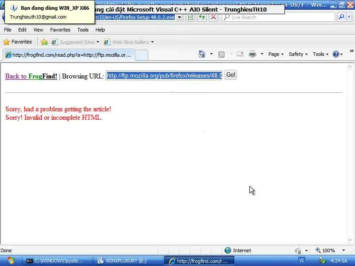The width and height of the screenshot is (355, 266).
Task: Open the Tools menu in menu bar
Action: click(x=83, y=30)
